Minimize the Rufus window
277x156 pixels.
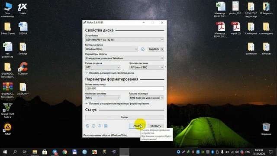click(x=144, y=23)
